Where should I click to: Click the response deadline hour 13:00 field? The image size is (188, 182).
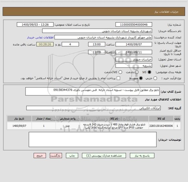tap(97, 44)
